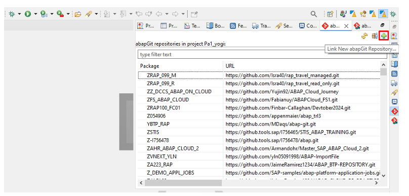Open the Previous Annotation dropdown arrow
The height and width of the screenshot is (196, 409).
[131, 14]
